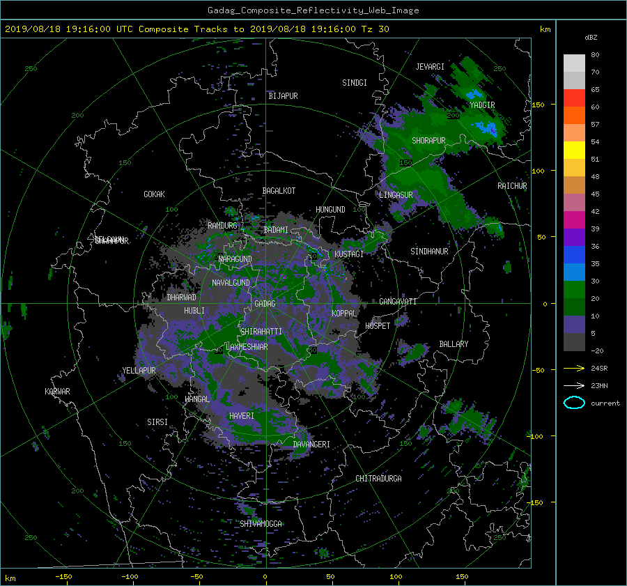Click the DHARWAD city label
Screen dimensions: 627x586
(x=182, y=298)
